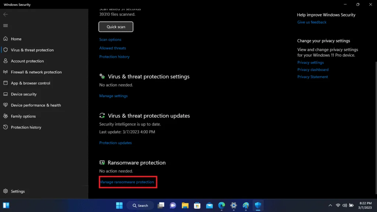
Task: Click Give us feedback link
Action: [x=312, y=22]
